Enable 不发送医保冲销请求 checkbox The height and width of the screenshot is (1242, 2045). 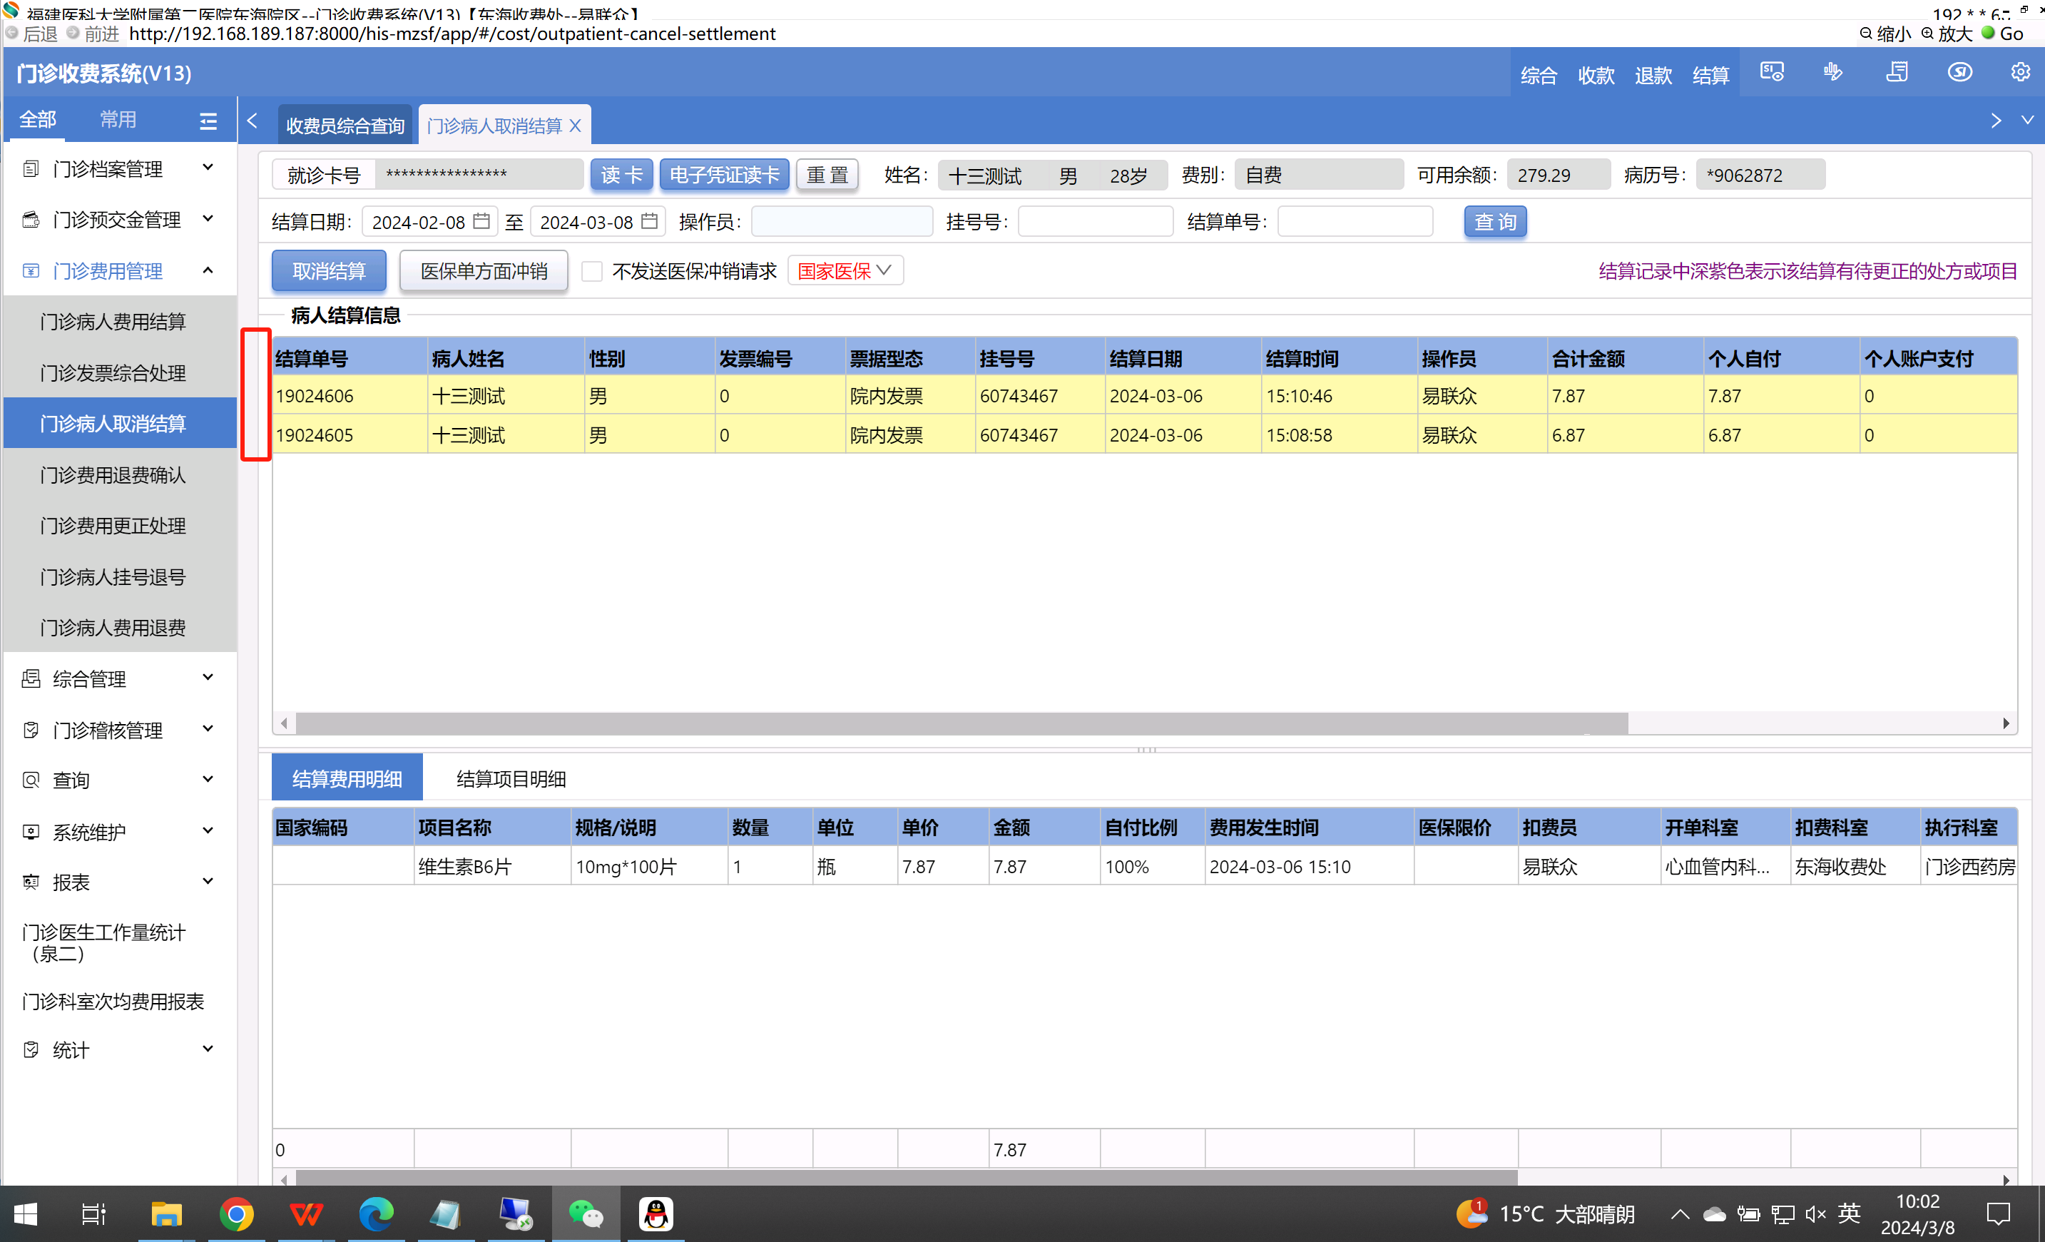[x=592, y=272]
